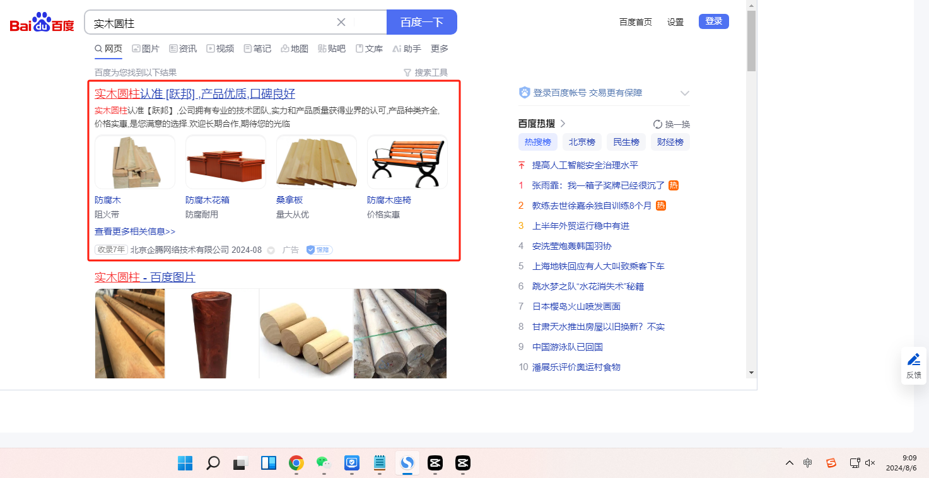Clear the search box with X icon

341,22
